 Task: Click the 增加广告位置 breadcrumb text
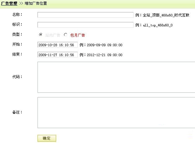pos(36,3)
